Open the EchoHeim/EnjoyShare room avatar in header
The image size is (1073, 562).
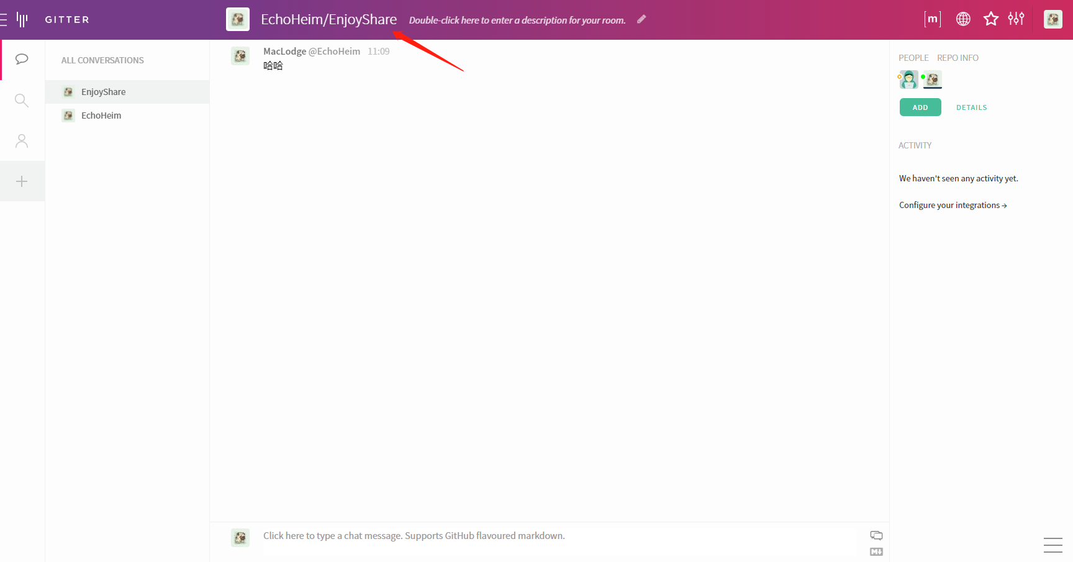[x=238, y=19]
